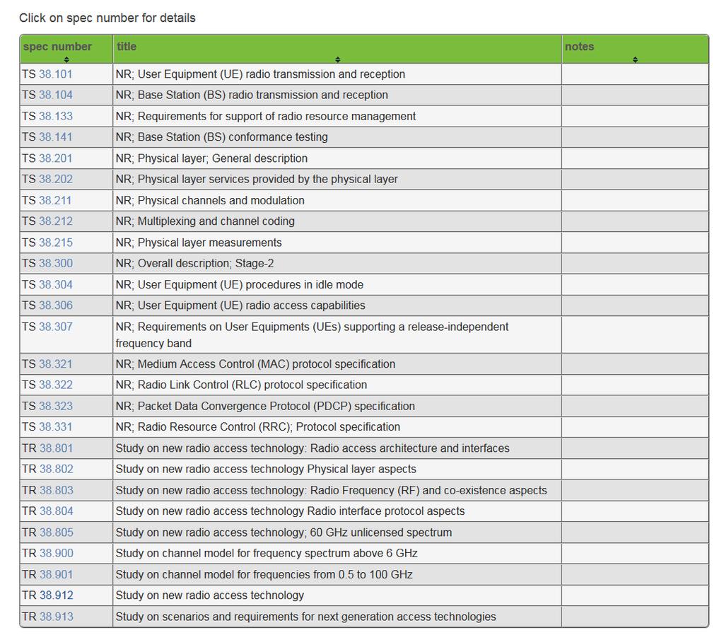Select title 'NR; Medium Access Control (MAC) protocol specification'
This screenshot has height=635, width=724.
[x=255, y=363]
